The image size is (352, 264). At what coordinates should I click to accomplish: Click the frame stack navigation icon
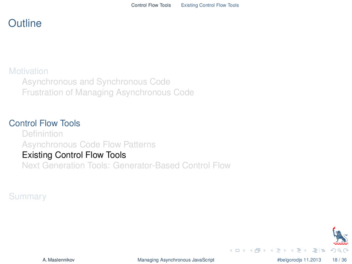pyautogui.click(x=257, y=250)
